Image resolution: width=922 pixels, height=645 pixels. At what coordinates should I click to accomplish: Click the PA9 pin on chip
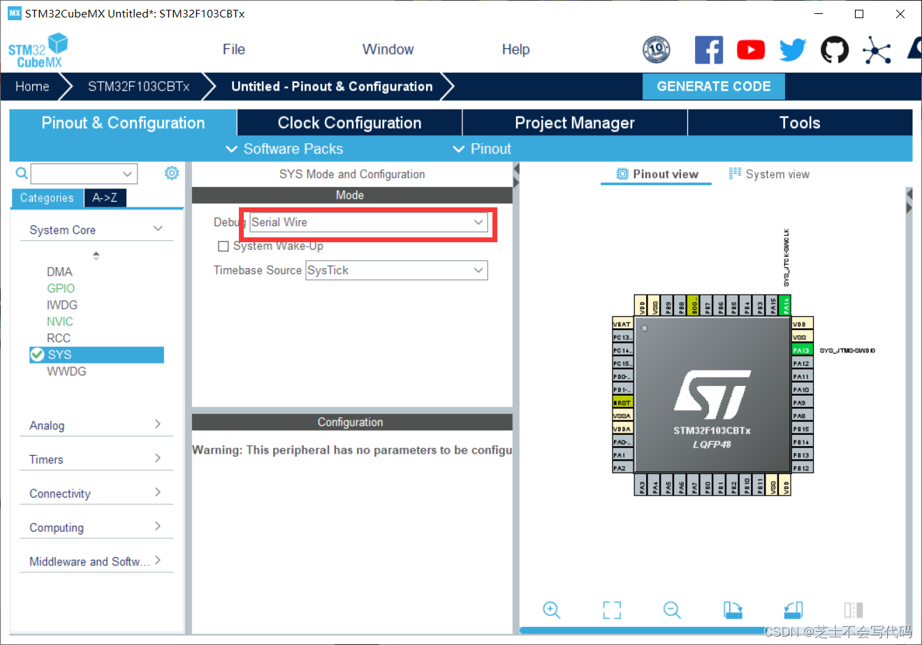[801, 403]
